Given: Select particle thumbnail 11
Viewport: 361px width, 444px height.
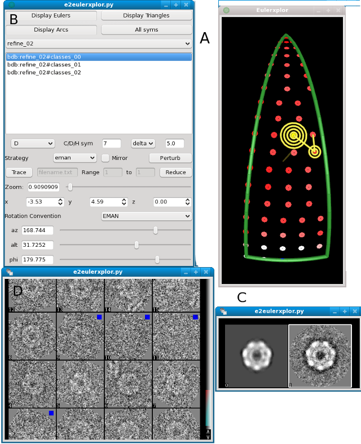Looking at the screenshot, I should pos(176,336).
